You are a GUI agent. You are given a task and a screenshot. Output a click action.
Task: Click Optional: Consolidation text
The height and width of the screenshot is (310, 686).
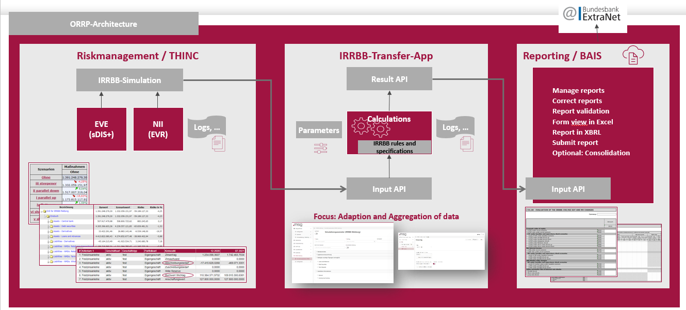[x=591, y=153]
